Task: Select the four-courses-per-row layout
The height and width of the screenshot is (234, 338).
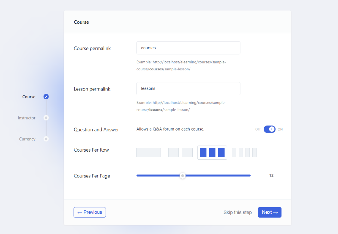Action: (x=244, y=152)
